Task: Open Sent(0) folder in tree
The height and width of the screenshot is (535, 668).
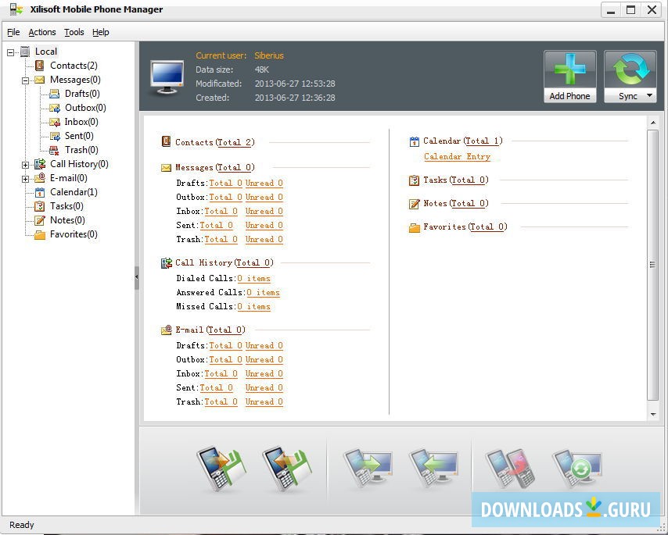Action: 79,136
